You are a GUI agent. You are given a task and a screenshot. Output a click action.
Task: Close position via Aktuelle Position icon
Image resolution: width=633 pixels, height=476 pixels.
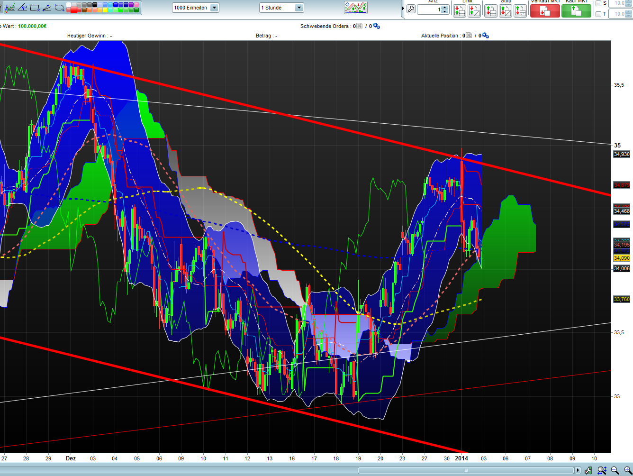coord(469,36)
